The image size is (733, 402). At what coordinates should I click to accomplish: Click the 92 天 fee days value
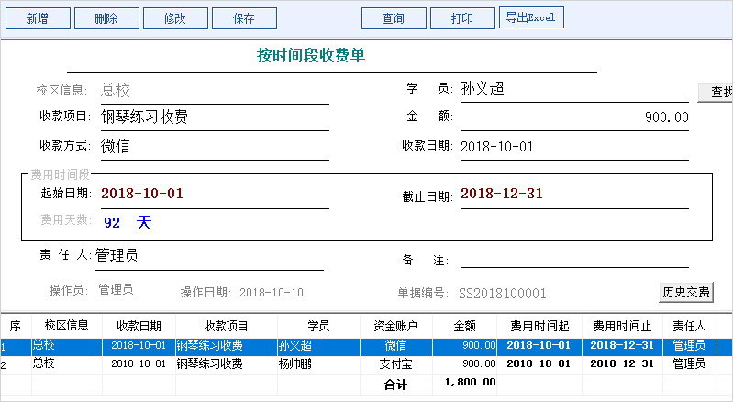128,222
